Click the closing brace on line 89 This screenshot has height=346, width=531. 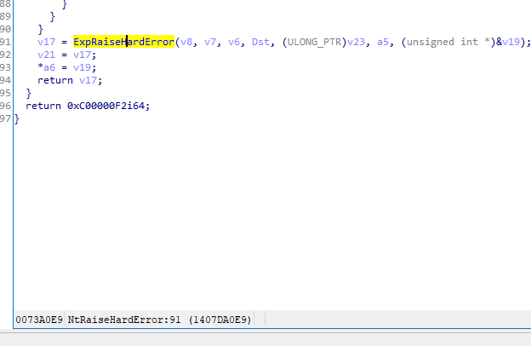pos(53,16)
